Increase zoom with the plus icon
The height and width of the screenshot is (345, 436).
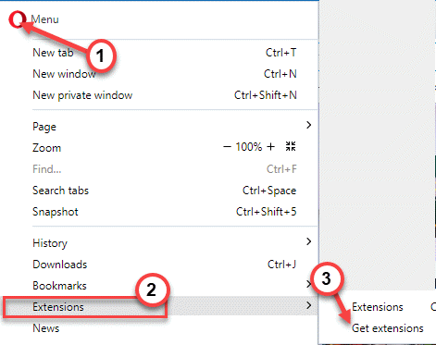270,147
